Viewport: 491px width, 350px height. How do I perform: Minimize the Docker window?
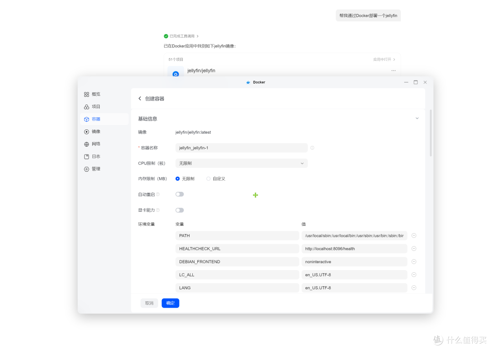pos(406,82)
